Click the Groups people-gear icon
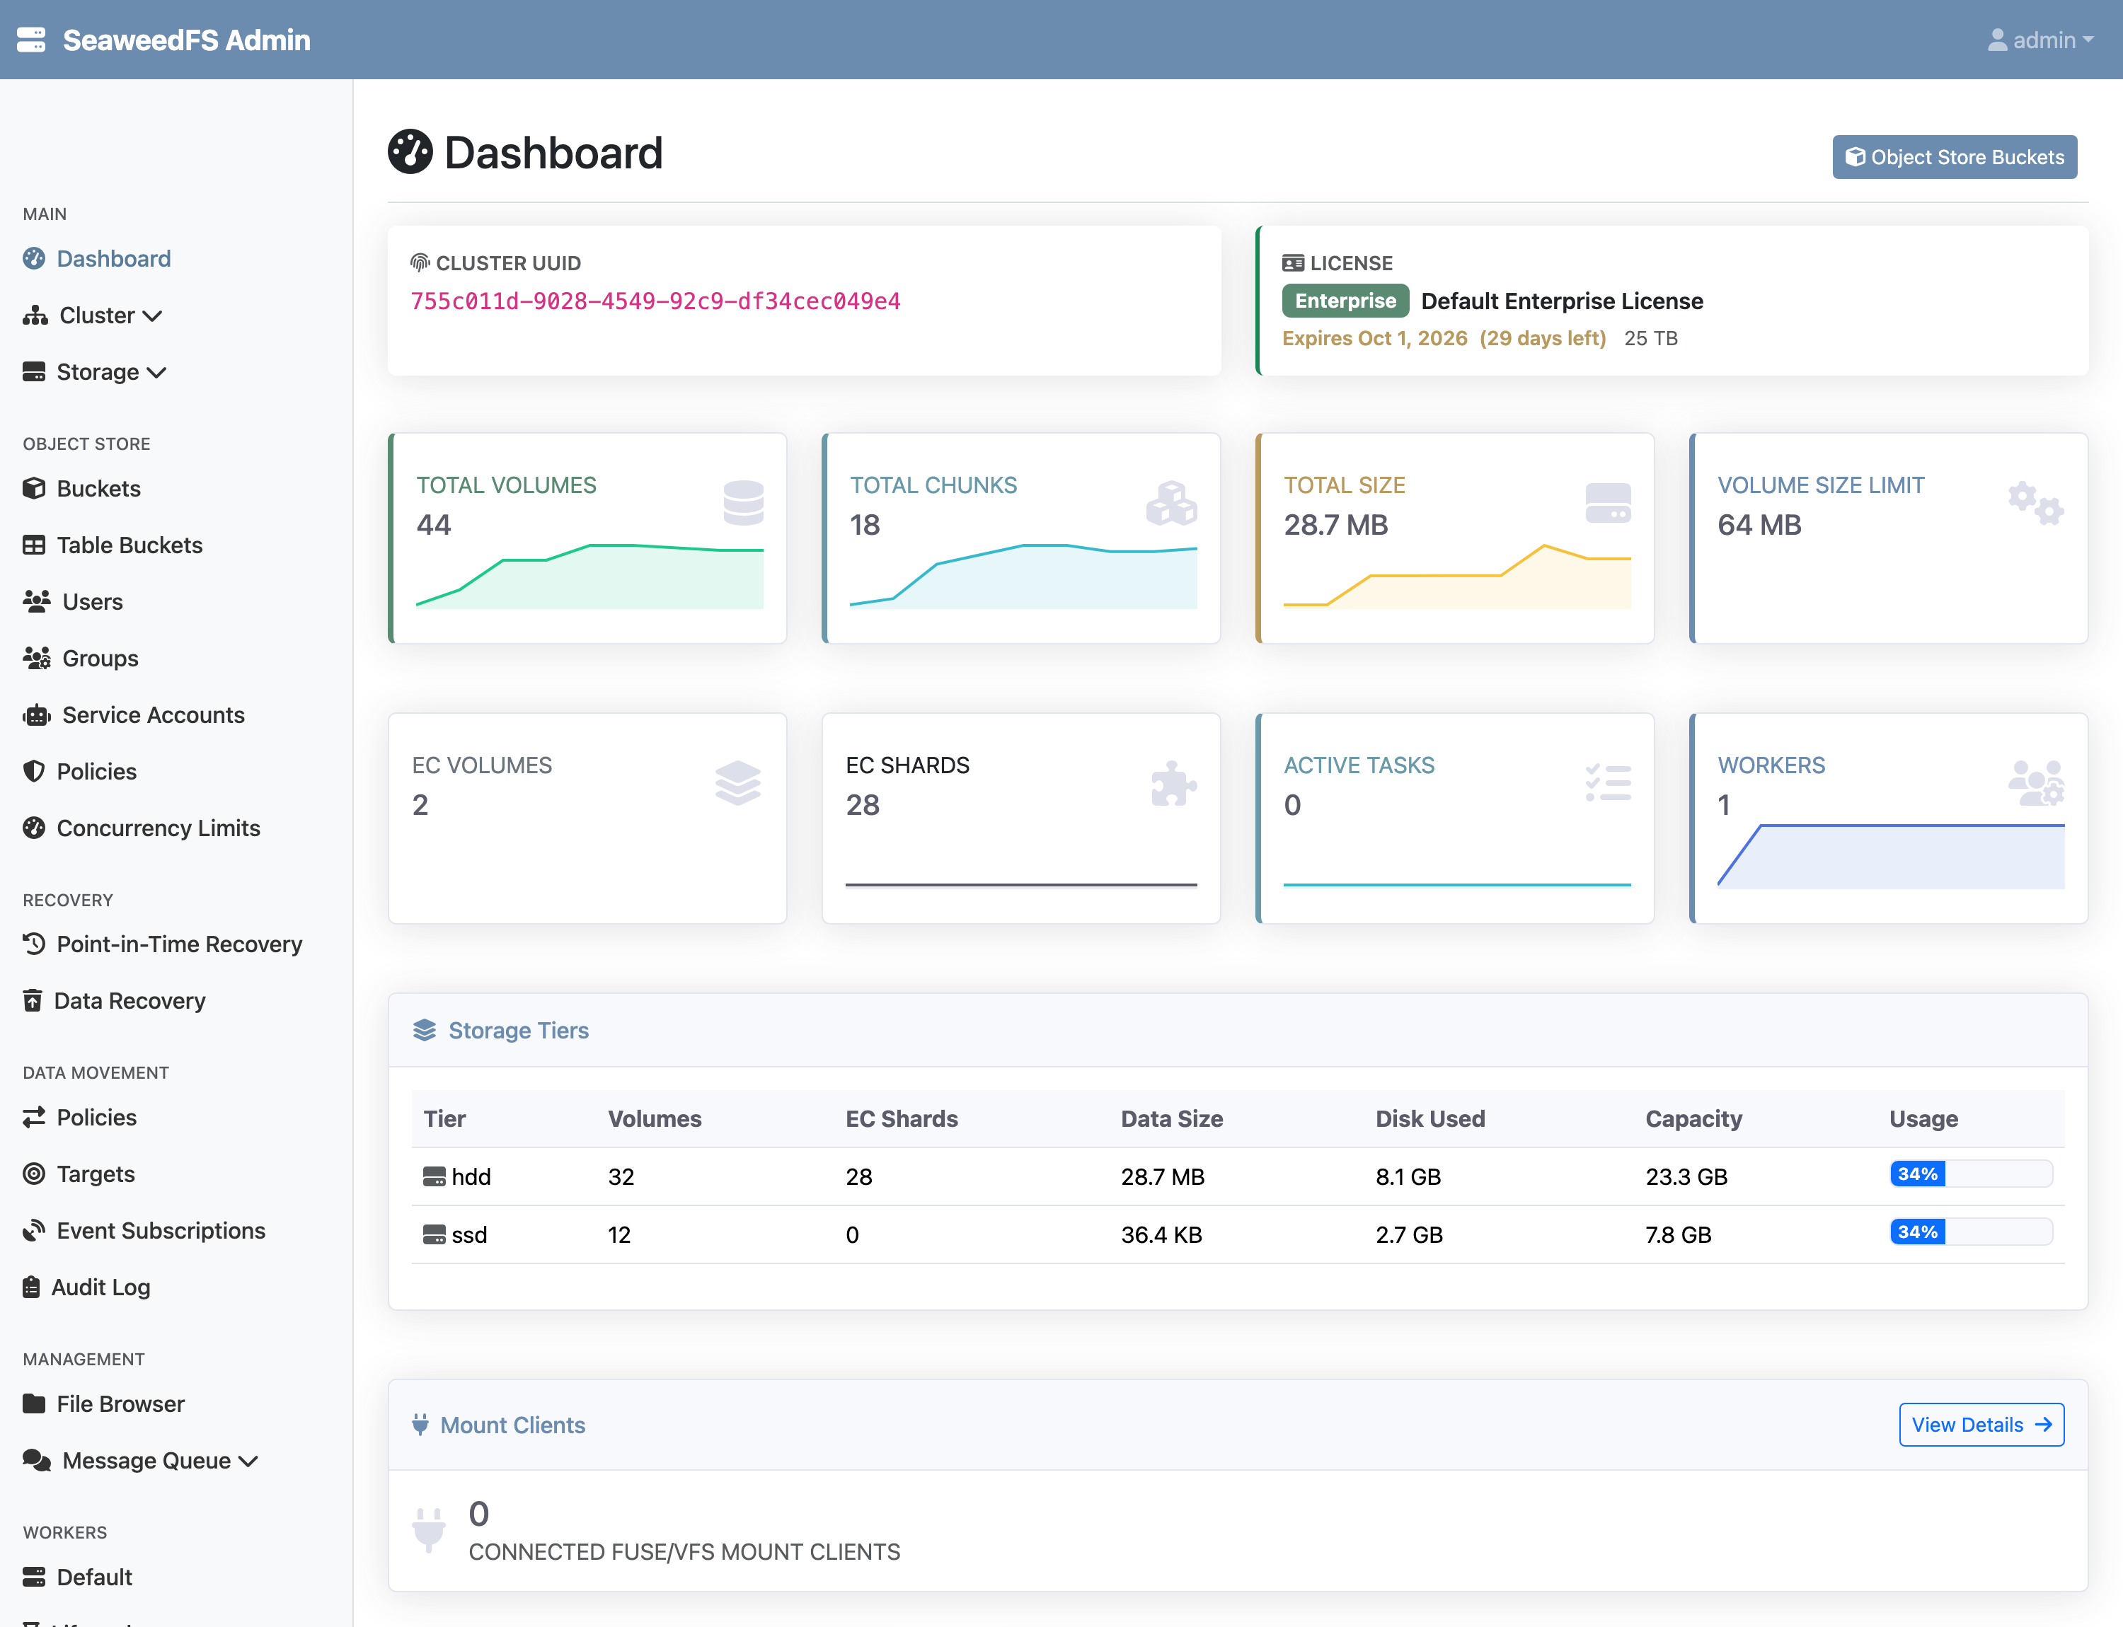 pyautogui.click(x=37, y=659)
